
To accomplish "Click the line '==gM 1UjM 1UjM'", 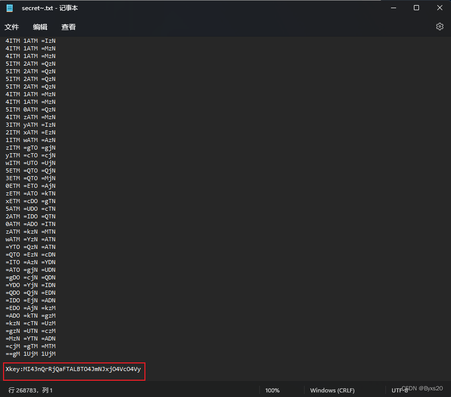I will pos(31,354).
